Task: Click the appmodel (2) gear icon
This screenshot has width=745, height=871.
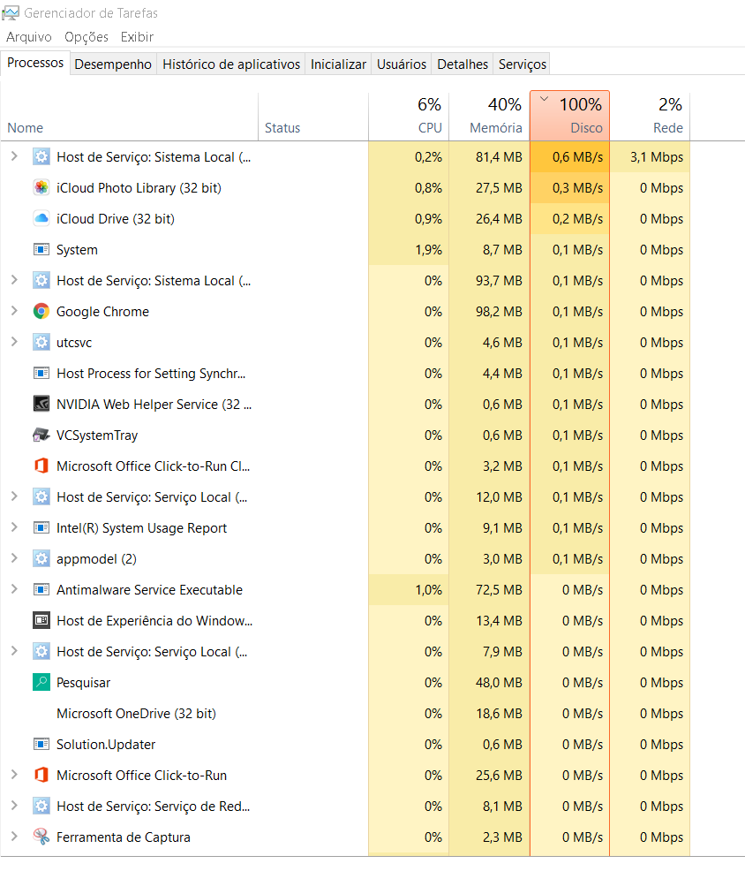Action: coord(41,558)
